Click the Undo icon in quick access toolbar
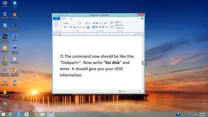Screen dimensions: 208x117 [x=61, y=15]
